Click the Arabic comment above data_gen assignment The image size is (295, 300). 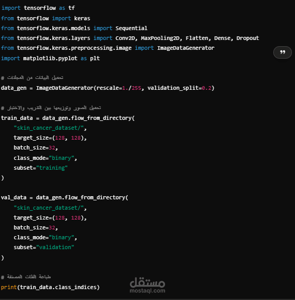32,77
